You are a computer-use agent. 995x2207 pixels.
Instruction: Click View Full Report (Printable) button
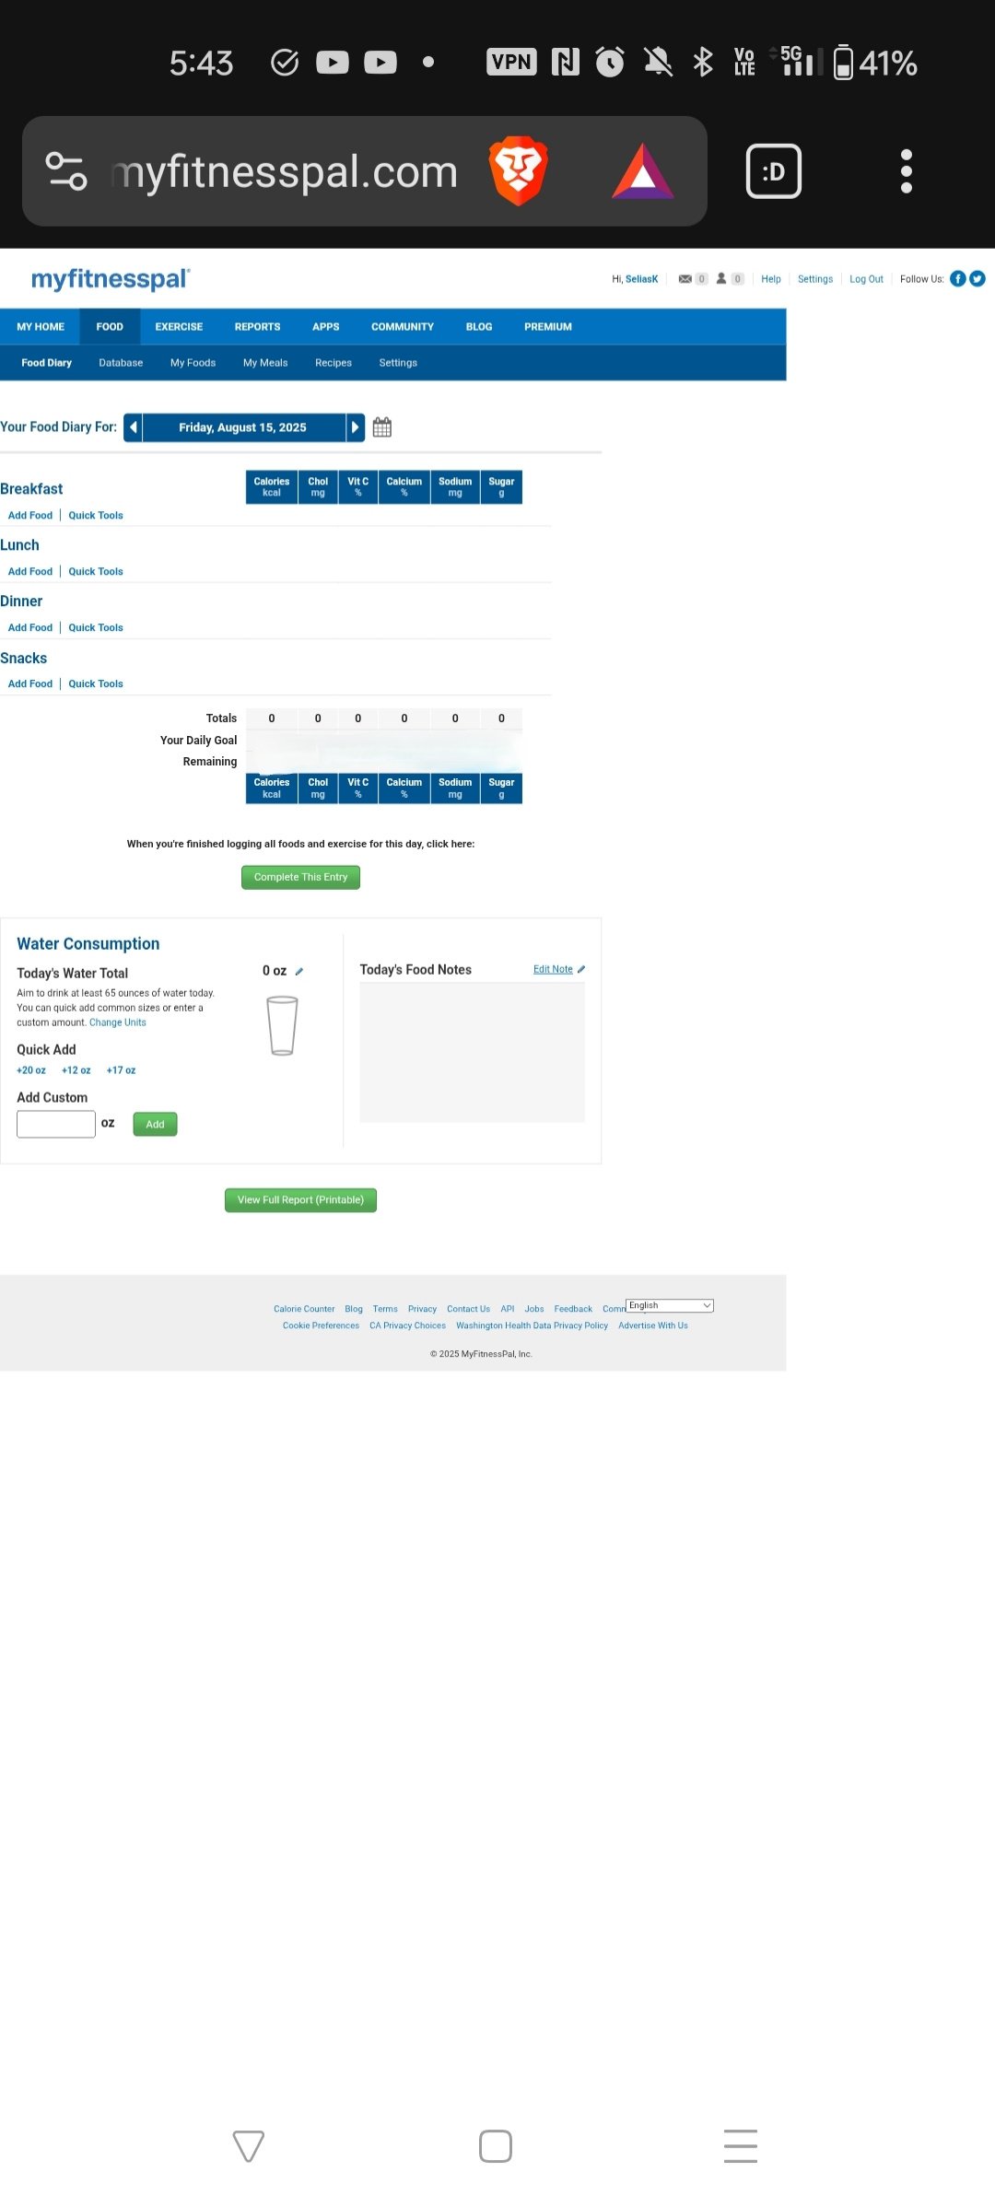tap(300, 1200)
